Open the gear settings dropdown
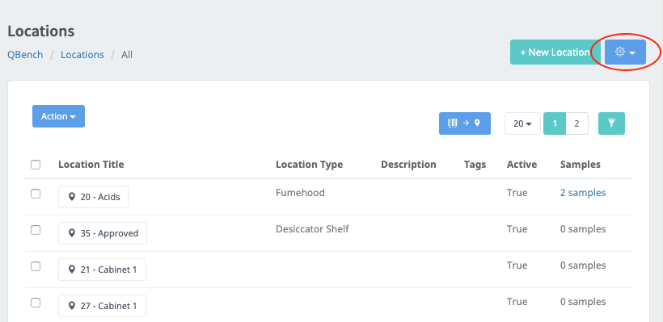Image resolution: width=663 pixels, height=322 pixels. click(x=625, y=52)
